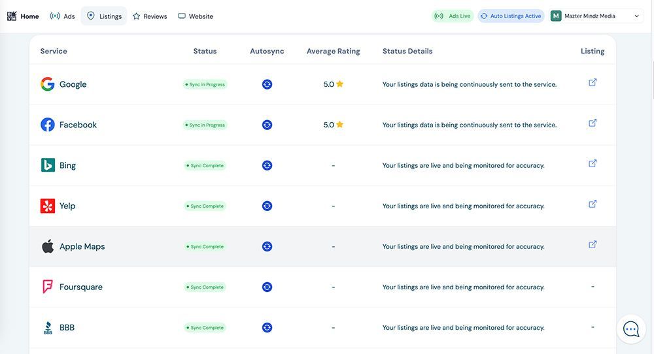This screenshot has width=654, height=354.
Task: Click the Ads broadcast icon in navigation
Action: pyautogui.click(x=55, y=16)
